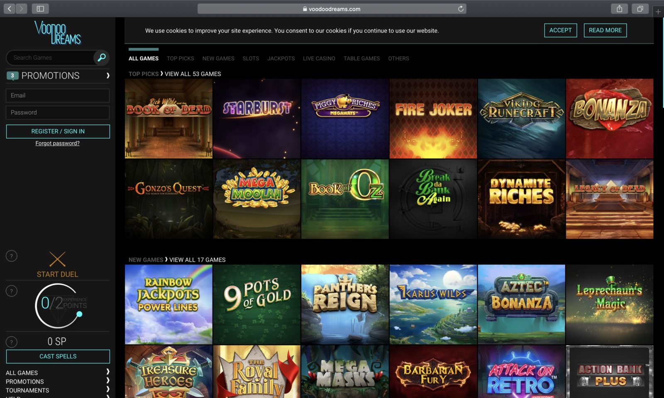The width and height of the screenshot is (664, 398).
Task: Click the Forgot password link
Action: [x=57, y=143]
